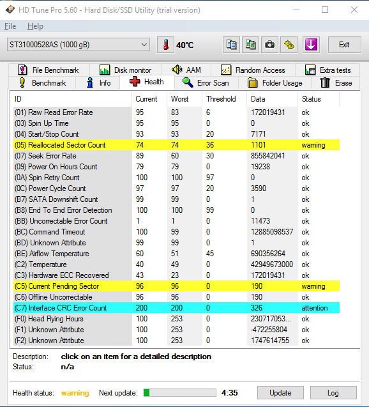Click the ID column header
Screen dimensions: 369x407
point(72,99)
